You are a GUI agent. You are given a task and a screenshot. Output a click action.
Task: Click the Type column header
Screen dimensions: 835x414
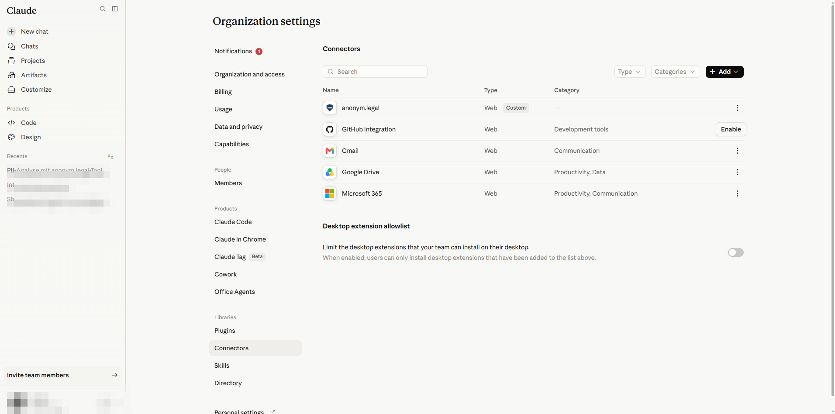click(x=490, y=90)
